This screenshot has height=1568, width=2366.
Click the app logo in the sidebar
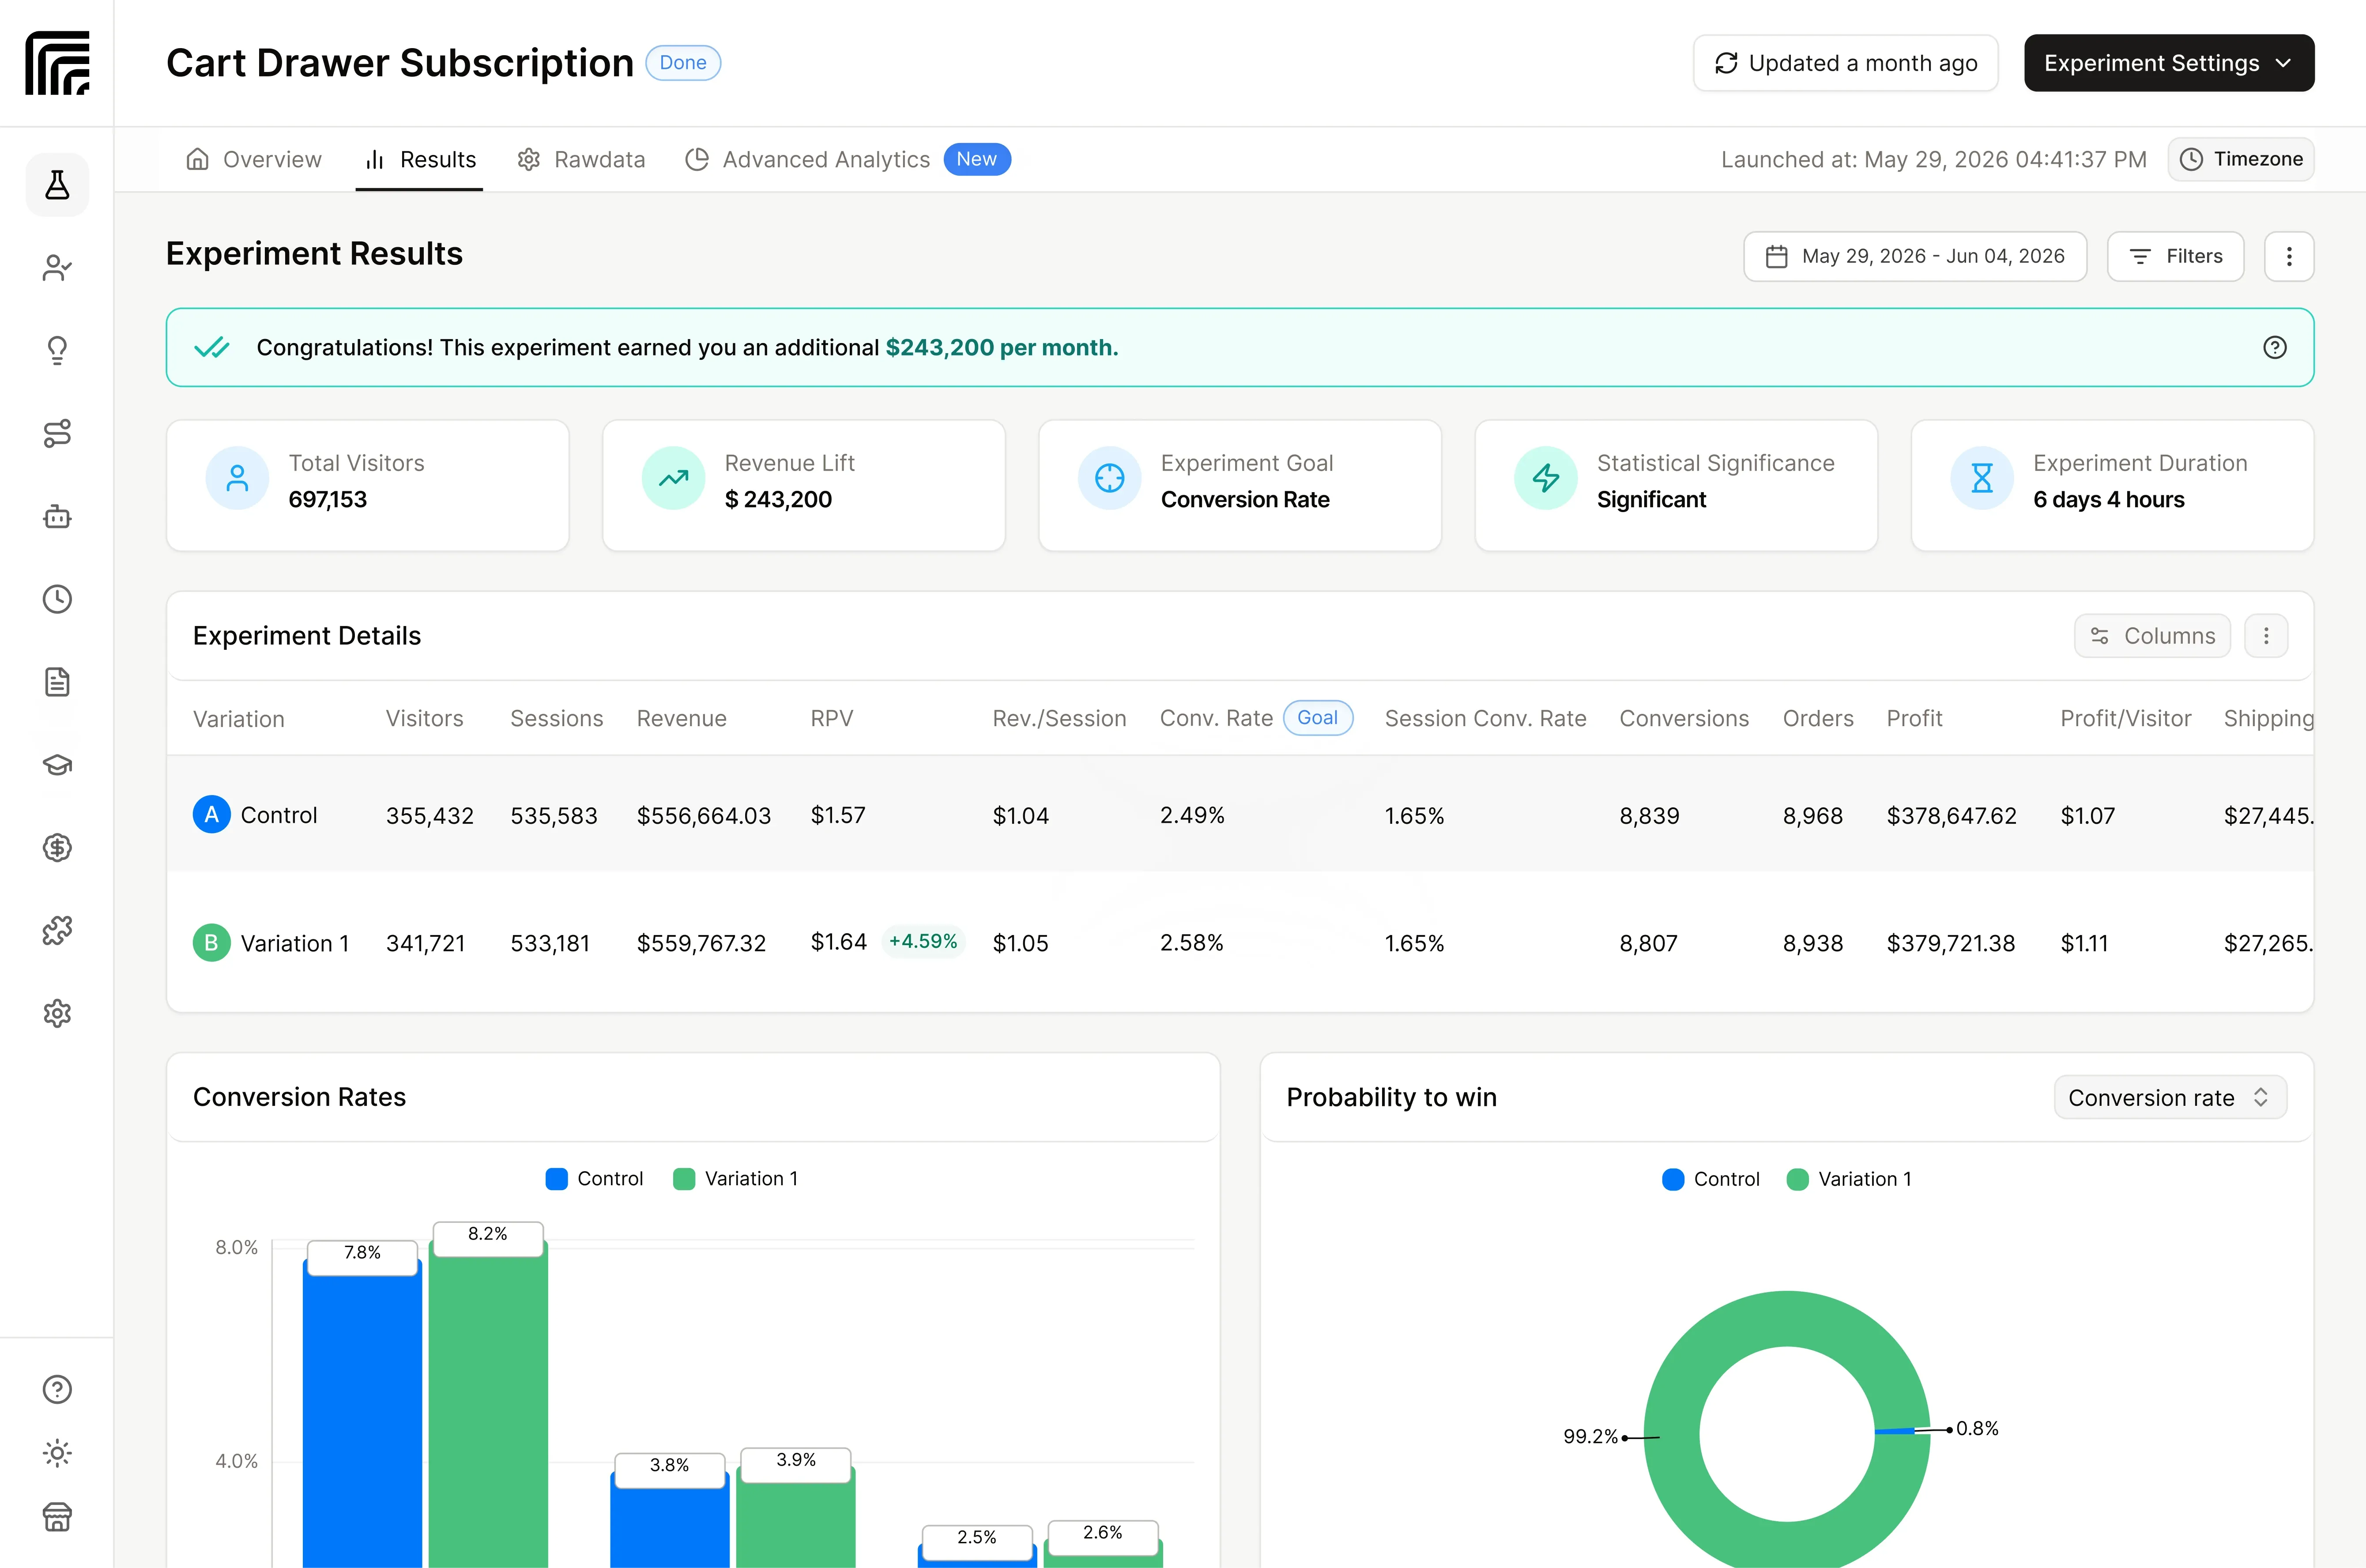57,63
